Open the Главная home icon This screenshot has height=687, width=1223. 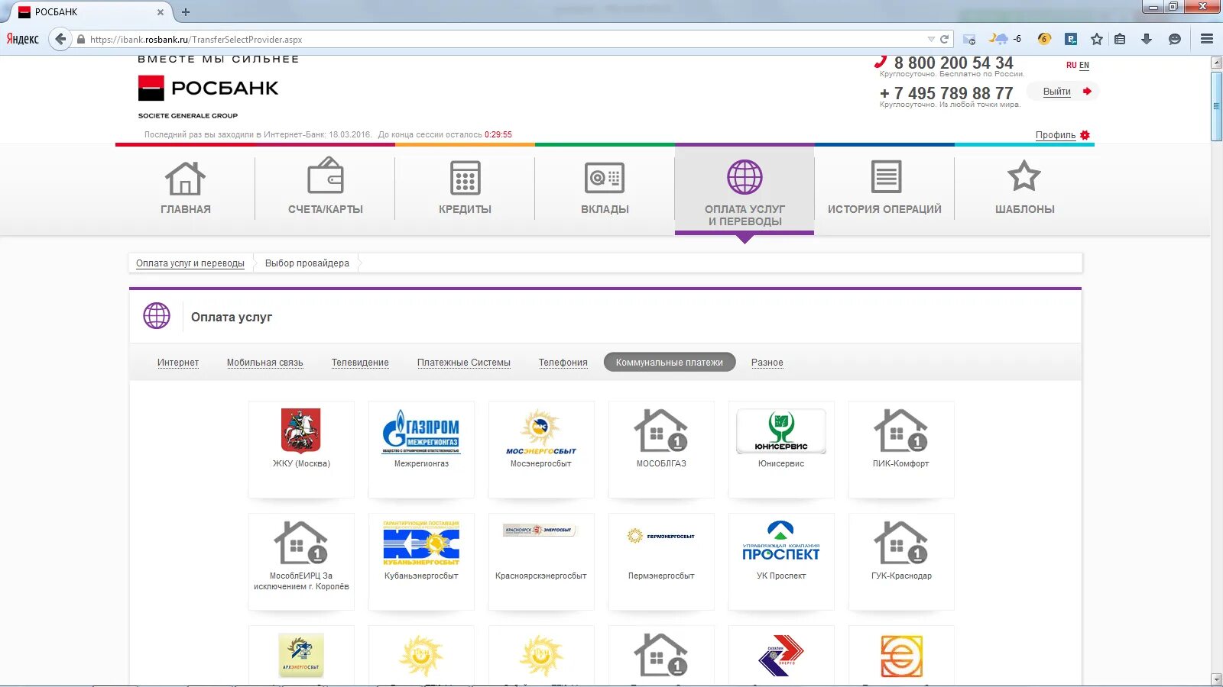[185, 179]
